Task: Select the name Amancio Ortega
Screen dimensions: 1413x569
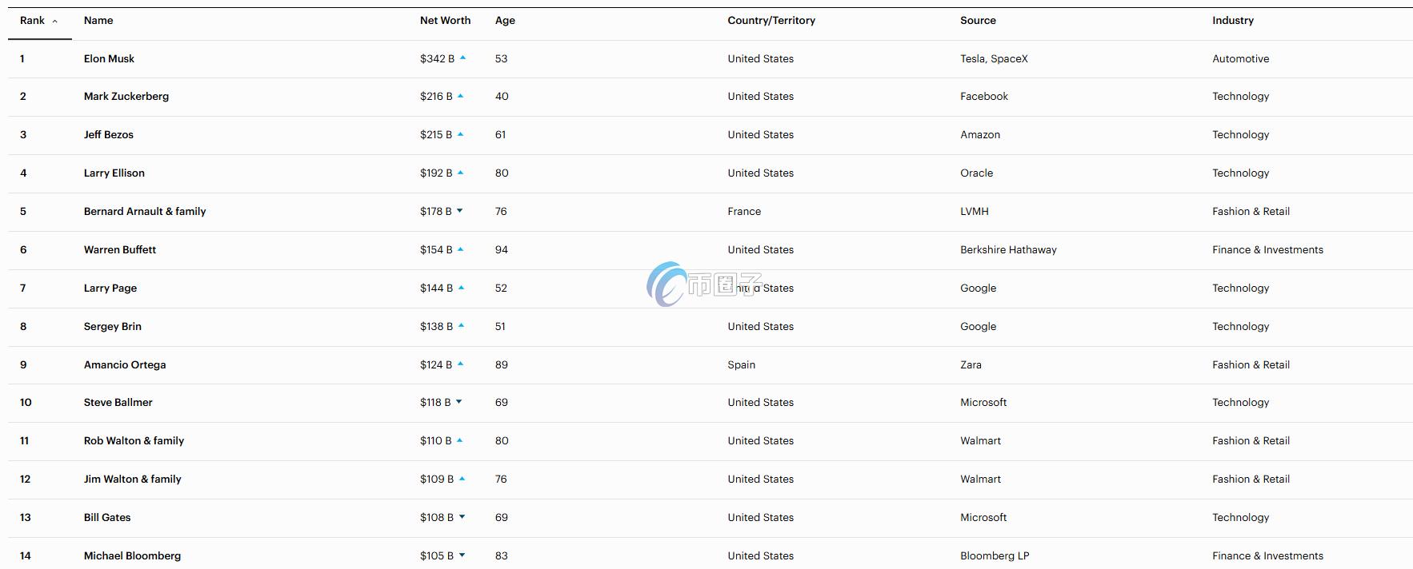Action: click(125, 365)
